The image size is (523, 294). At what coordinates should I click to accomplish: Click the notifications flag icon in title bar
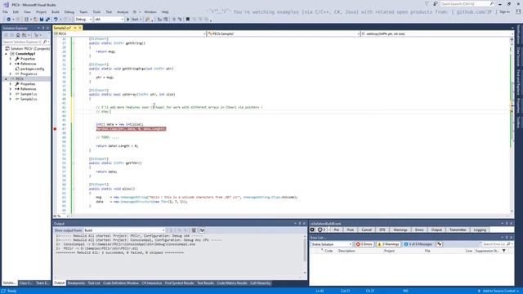pos(427,3)
